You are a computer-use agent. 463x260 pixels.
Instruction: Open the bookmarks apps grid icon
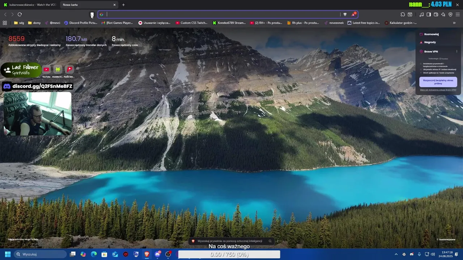tap(5, 23)
